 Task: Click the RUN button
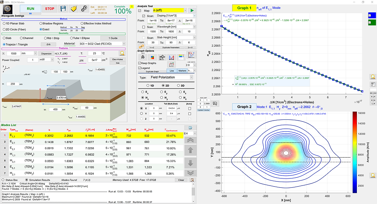click(x=30, y=9)
